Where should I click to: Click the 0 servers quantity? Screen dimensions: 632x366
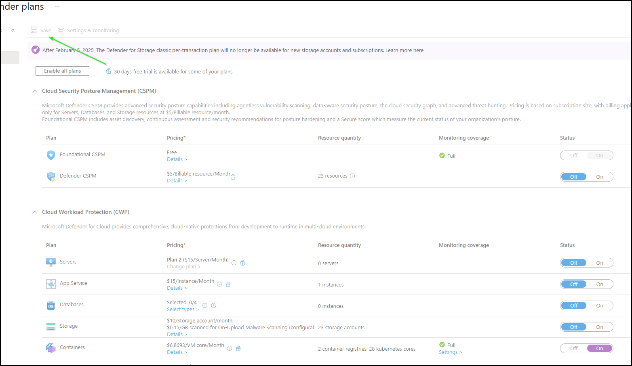[328, 264]
